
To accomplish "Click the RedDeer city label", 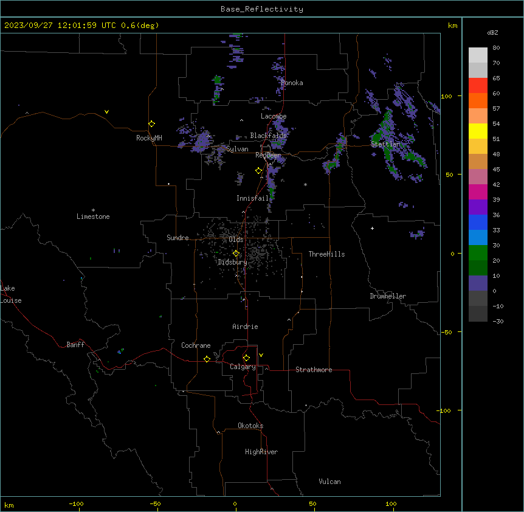I will [268, 155].
